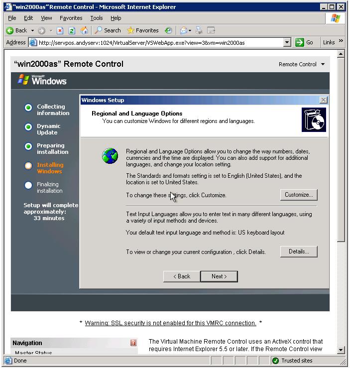Go to the Home page icon
This screenshot has height=368, width=350.
click(84, 30)
